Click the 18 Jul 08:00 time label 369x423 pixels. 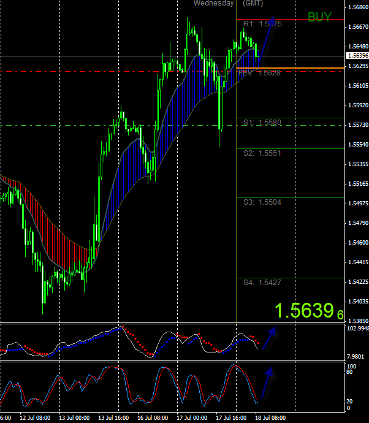pos(270,418)
